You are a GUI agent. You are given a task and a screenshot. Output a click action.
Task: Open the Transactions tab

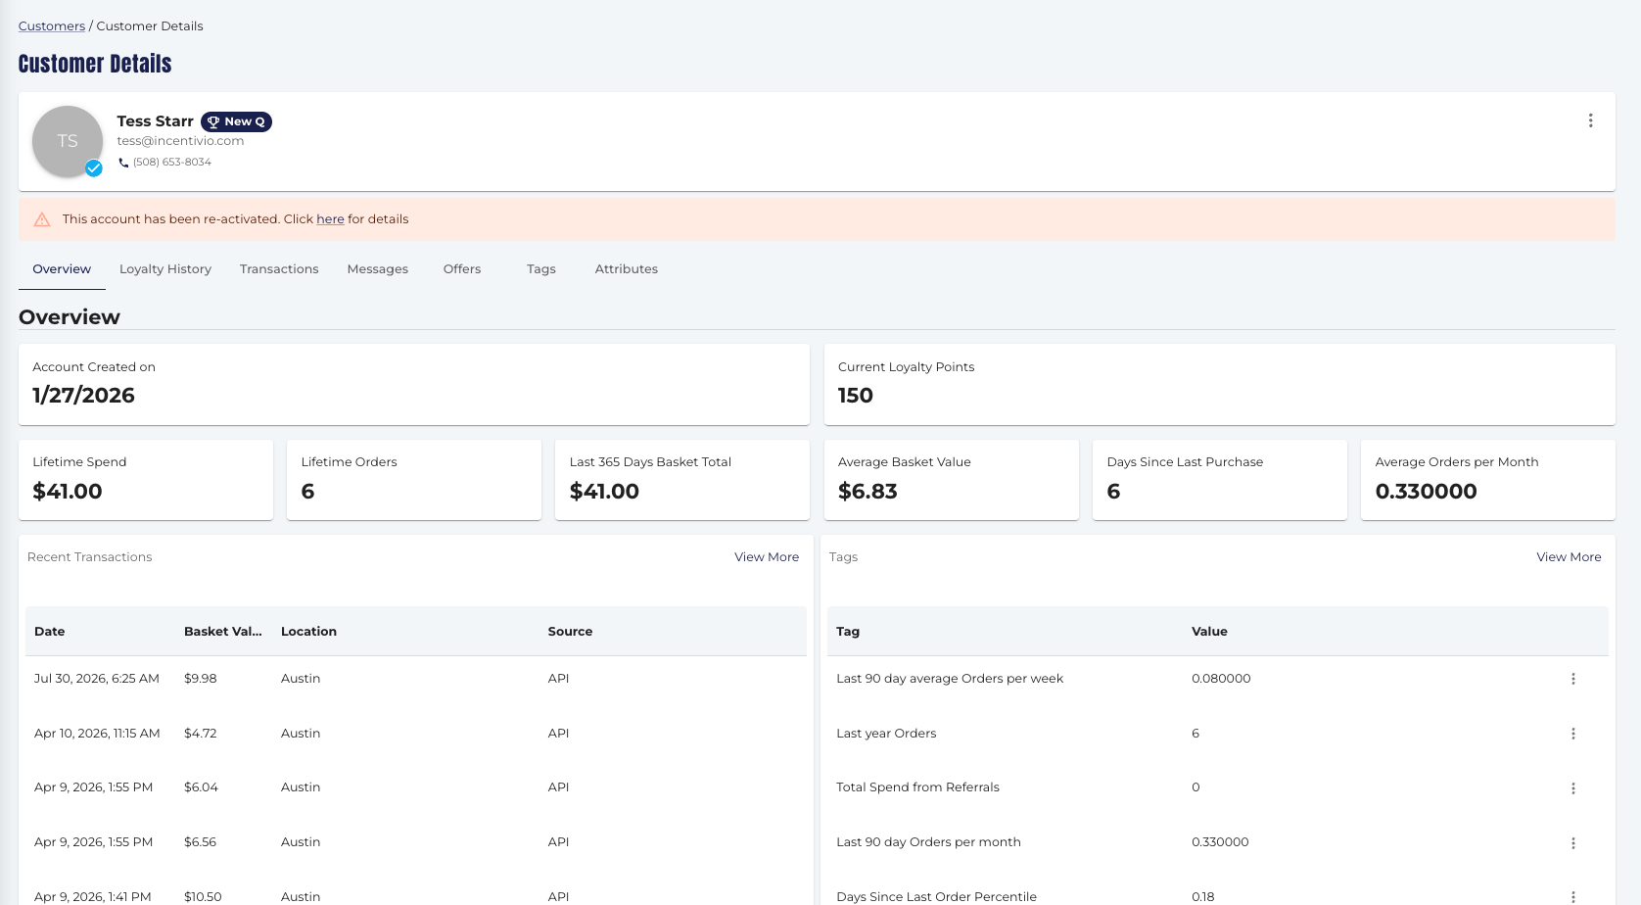click(279, 269)
